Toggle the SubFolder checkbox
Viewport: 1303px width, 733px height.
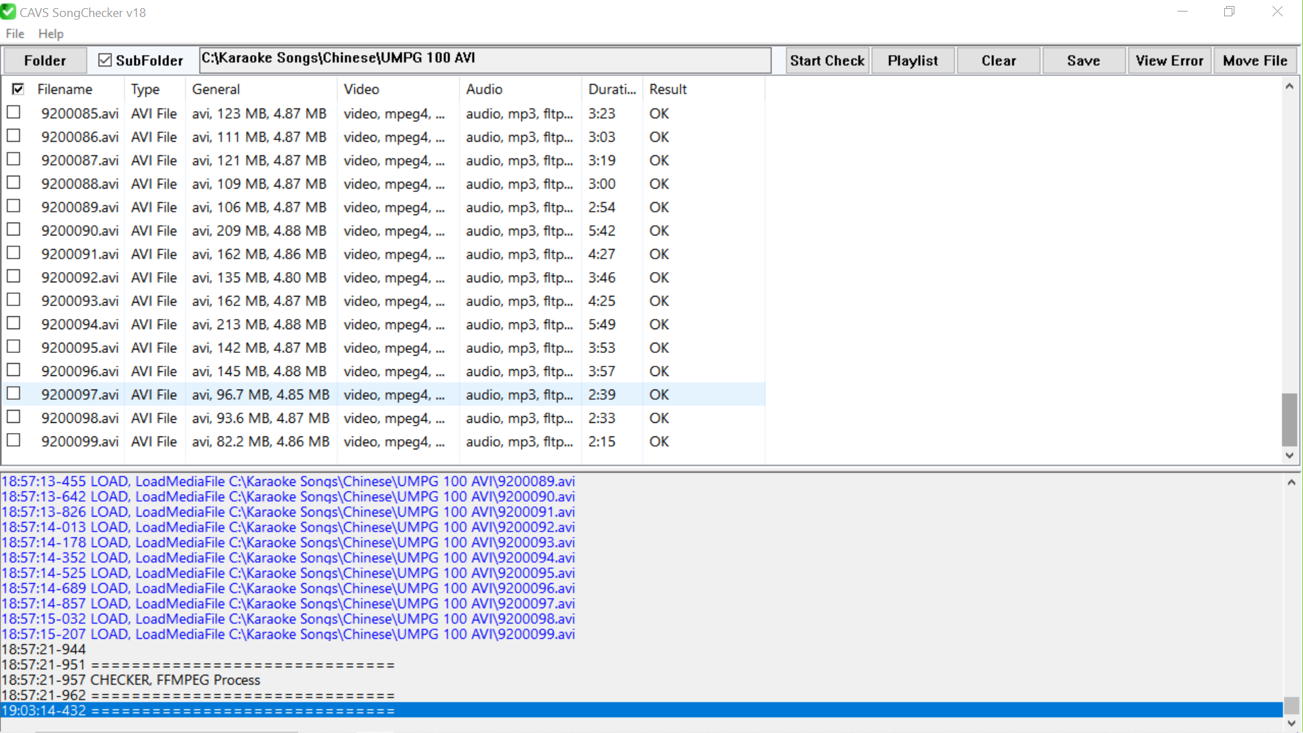[x=105, y=60]
